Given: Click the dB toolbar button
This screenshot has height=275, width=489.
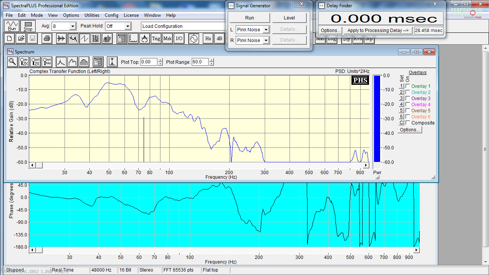Looking at the screenshot, I should click(219, 38).
